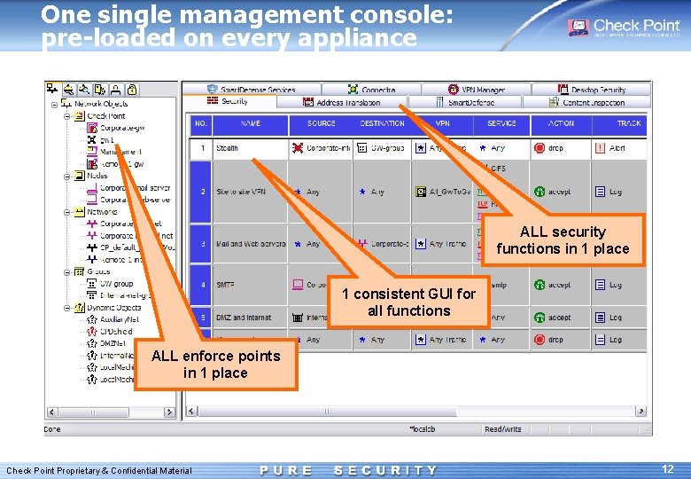The image size is (691, 479).
Task: Switch to the Address Translation tab
Action: click(x=342, y=102)
